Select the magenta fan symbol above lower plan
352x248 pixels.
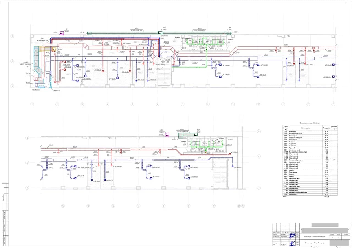pos(167,134)
